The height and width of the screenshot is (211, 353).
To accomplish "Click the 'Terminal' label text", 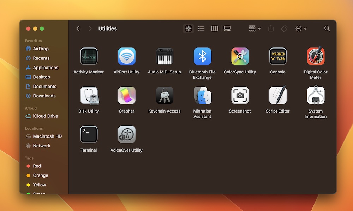I will coord(89,150).
